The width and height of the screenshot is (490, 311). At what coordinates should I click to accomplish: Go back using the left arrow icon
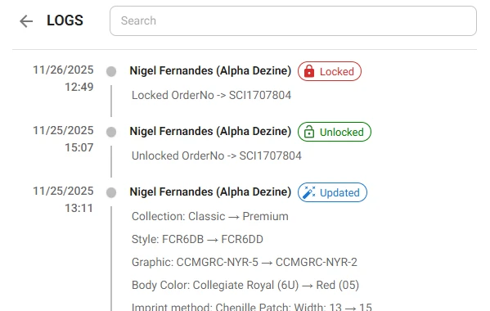click(26, 21)
